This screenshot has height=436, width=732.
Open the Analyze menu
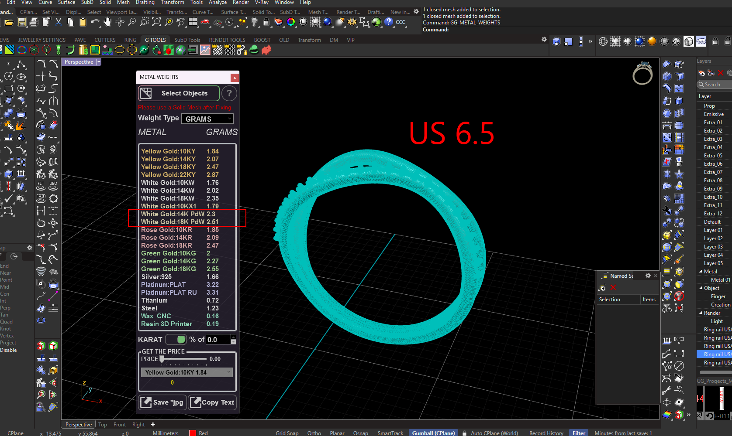click(x=218, y=3)
